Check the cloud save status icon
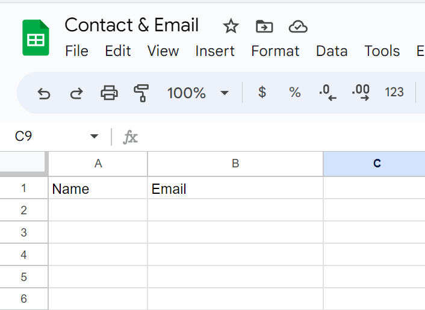The height and width of the screenshot is (310, 425). (298, 26)
